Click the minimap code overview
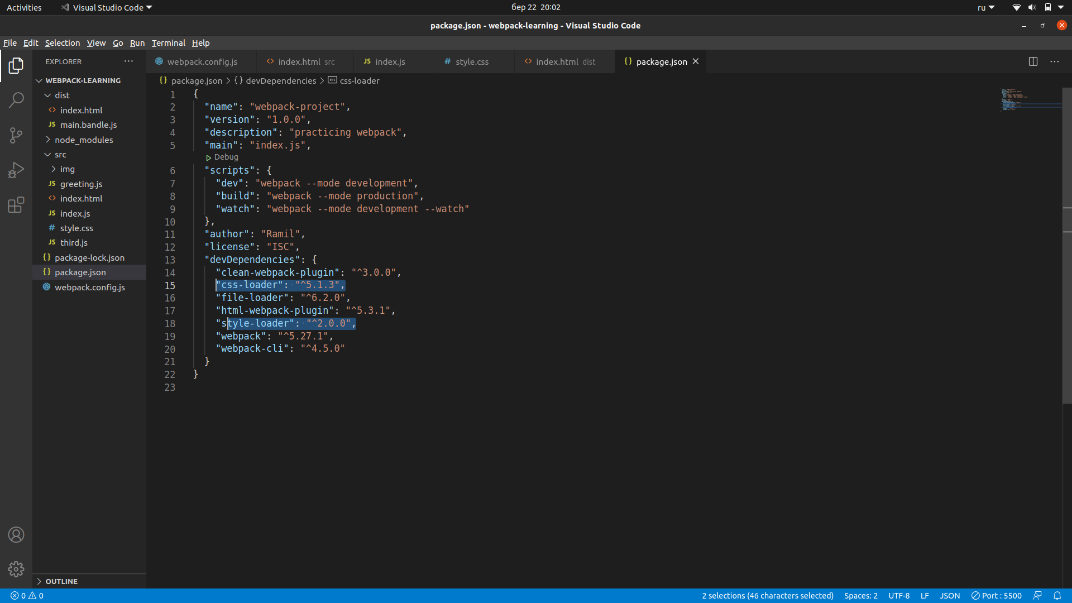 pos(1030,99)
